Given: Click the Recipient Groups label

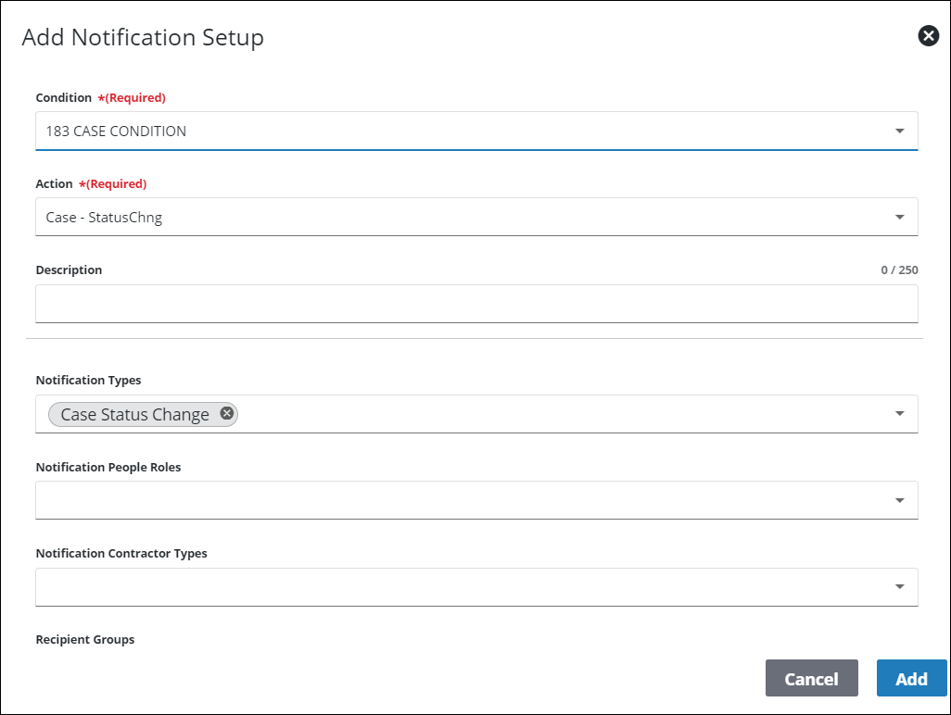Looking at the screenshot, I should [x=84, y=639].
